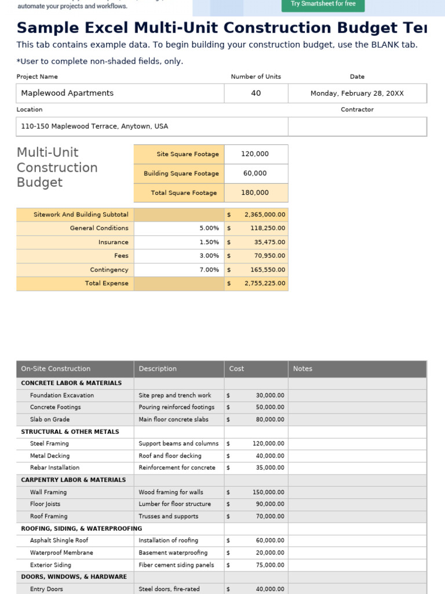Viewport: 445px width, 594px height.
Task: Select the Asphalt Shingle Roof cost 60,000.00
Action: (x=256, y=541)
